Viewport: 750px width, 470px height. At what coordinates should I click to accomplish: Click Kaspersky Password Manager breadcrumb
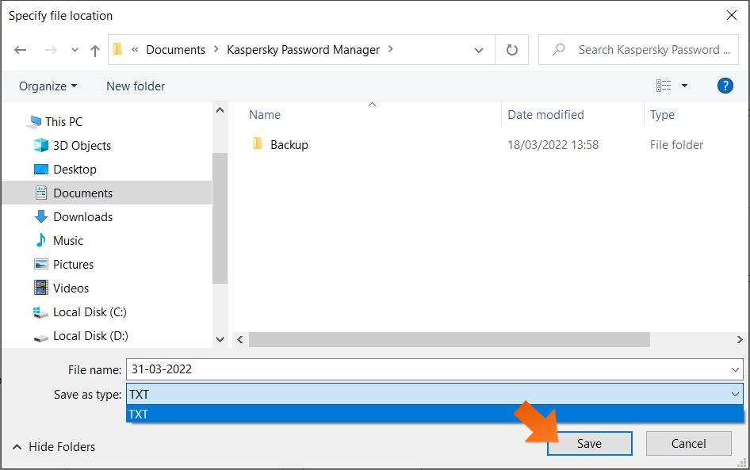pyautogui.click(x=304, y=50)
